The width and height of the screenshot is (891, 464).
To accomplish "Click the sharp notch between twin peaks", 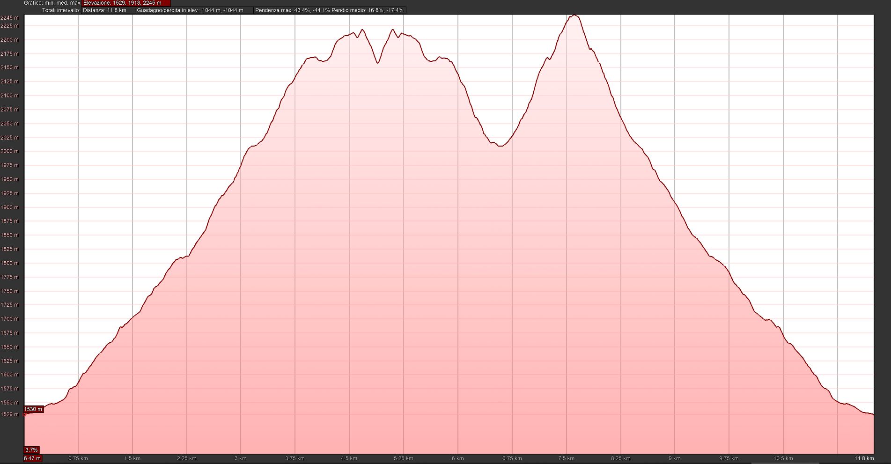I will coord(378,62).
